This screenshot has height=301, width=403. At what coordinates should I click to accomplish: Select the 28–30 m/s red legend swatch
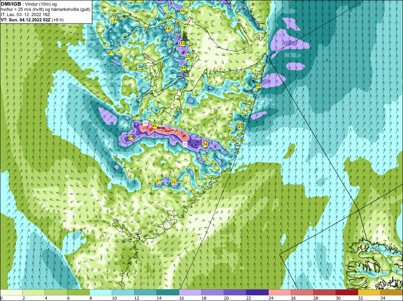point(324,293)
